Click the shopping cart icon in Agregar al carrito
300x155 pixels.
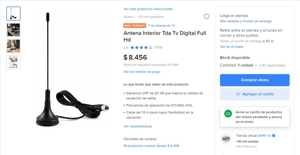[238, 94]
